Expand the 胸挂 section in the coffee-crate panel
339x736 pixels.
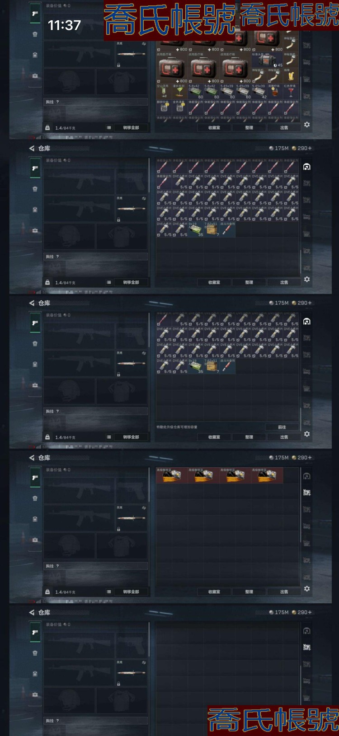[x=96, y=566]
